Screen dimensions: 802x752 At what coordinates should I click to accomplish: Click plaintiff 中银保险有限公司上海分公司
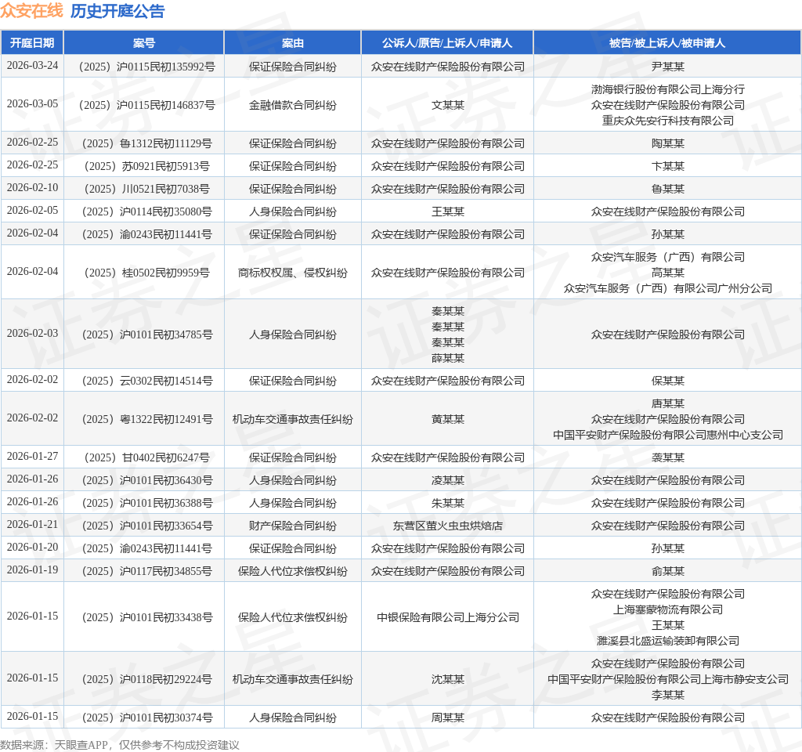click(447, 617)
